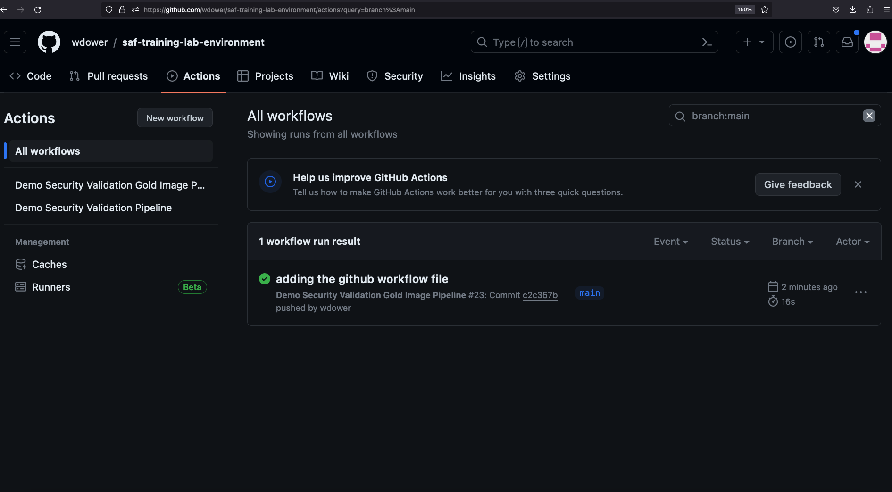Open the notifications inbox icon
Screen dimensions: 892x492
tap(847, 42)
